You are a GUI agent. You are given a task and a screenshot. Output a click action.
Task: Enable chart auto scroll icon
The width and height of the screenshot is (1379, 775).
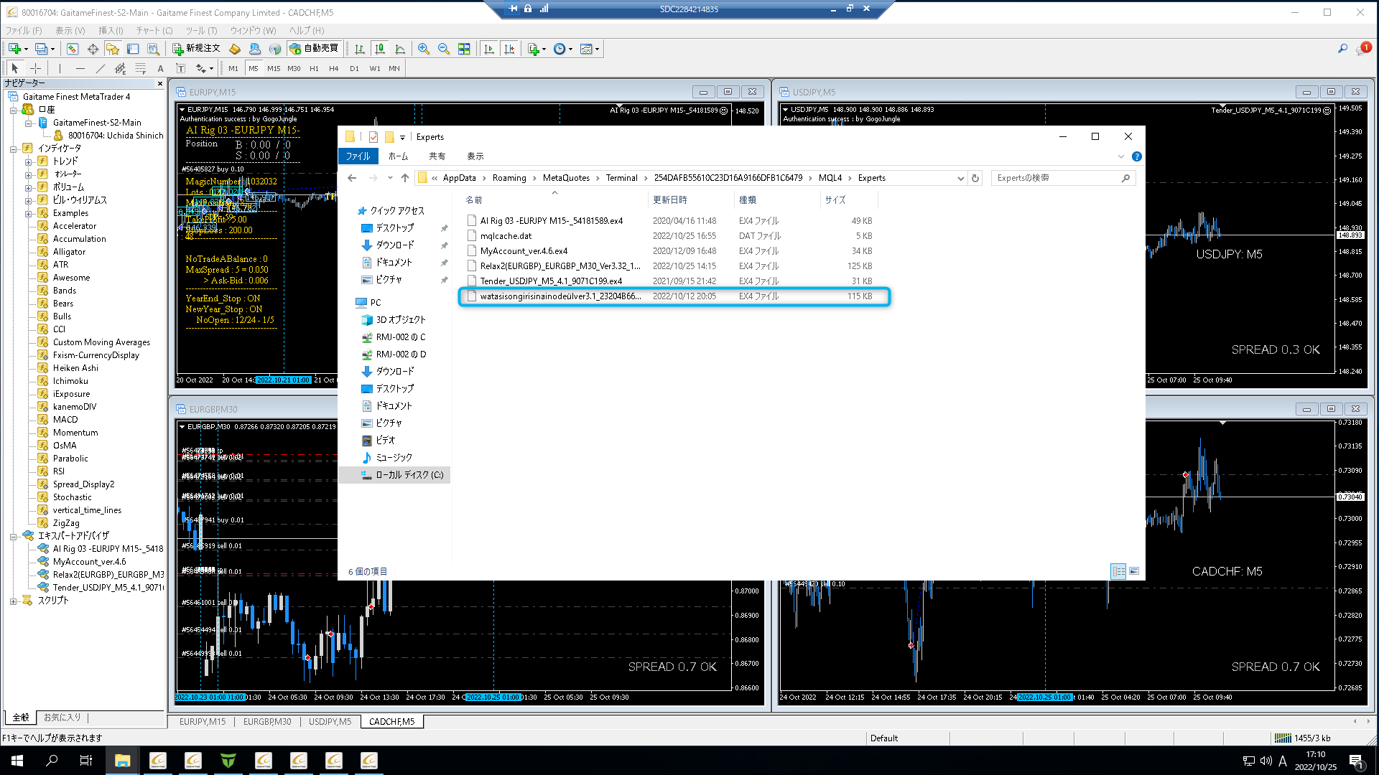click(489, 49)
